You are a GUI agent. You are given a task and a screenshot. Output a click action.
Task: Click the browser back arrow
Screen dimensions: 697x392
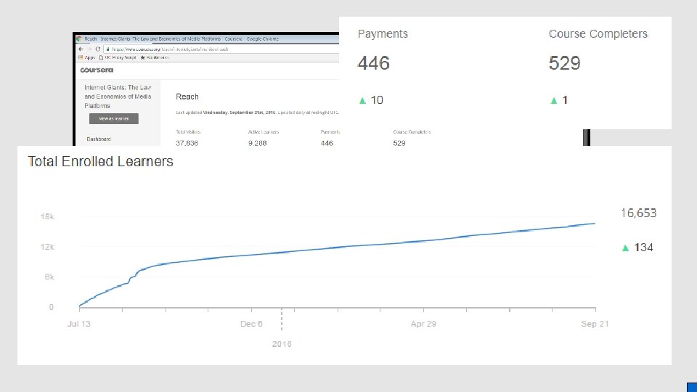(81, 49)
